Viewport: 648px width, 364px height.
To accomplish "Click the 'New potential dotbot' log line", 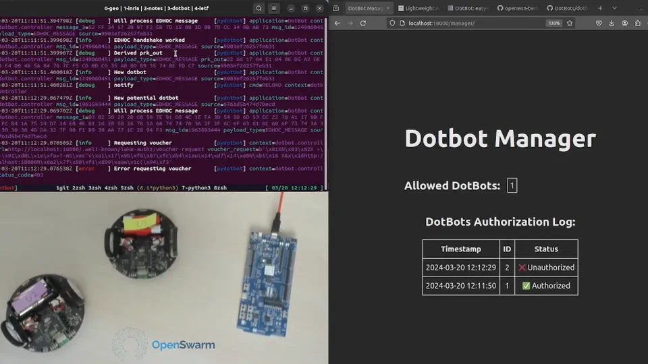I will click(146, 98).
